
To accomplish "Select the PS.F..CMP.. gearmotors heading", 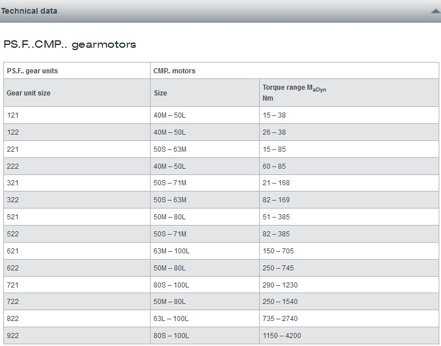I will click(x=70, y=44).
